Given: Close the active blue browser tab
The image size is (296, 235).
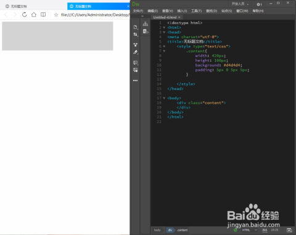Looking at the screenshot, I should coord(128,6).
